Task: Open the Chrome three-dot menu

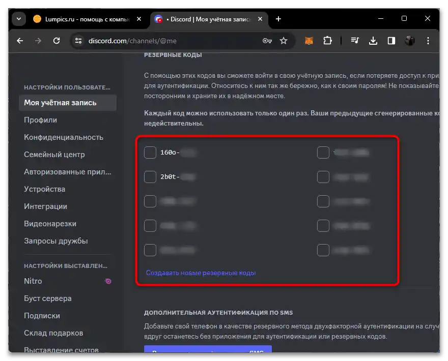Action: (x=428, y=41)
